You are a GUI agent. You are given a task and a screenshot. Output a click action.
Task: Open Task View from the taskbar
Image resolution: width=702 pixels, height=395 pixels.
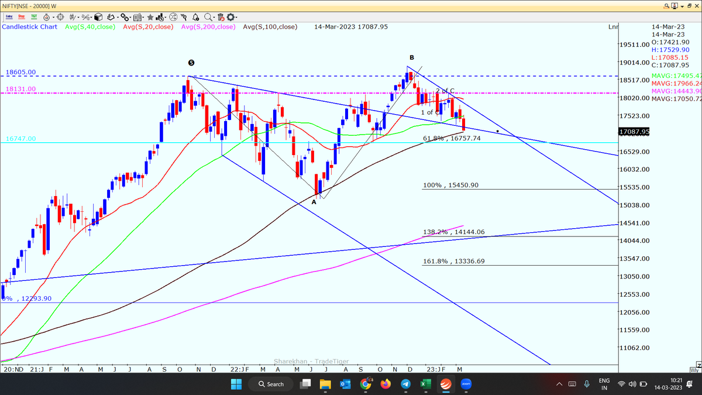click(305, 384)
